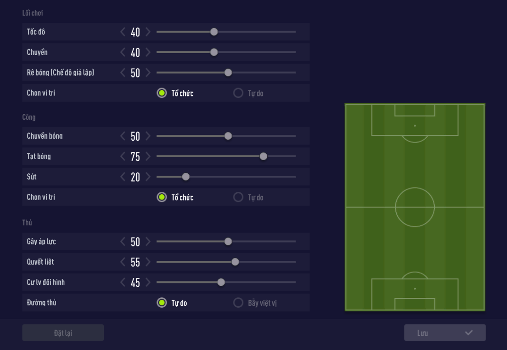This screenshot has width=507, height=350.
Task: Click the Đặt lại reset button
Action: [63, 333]
